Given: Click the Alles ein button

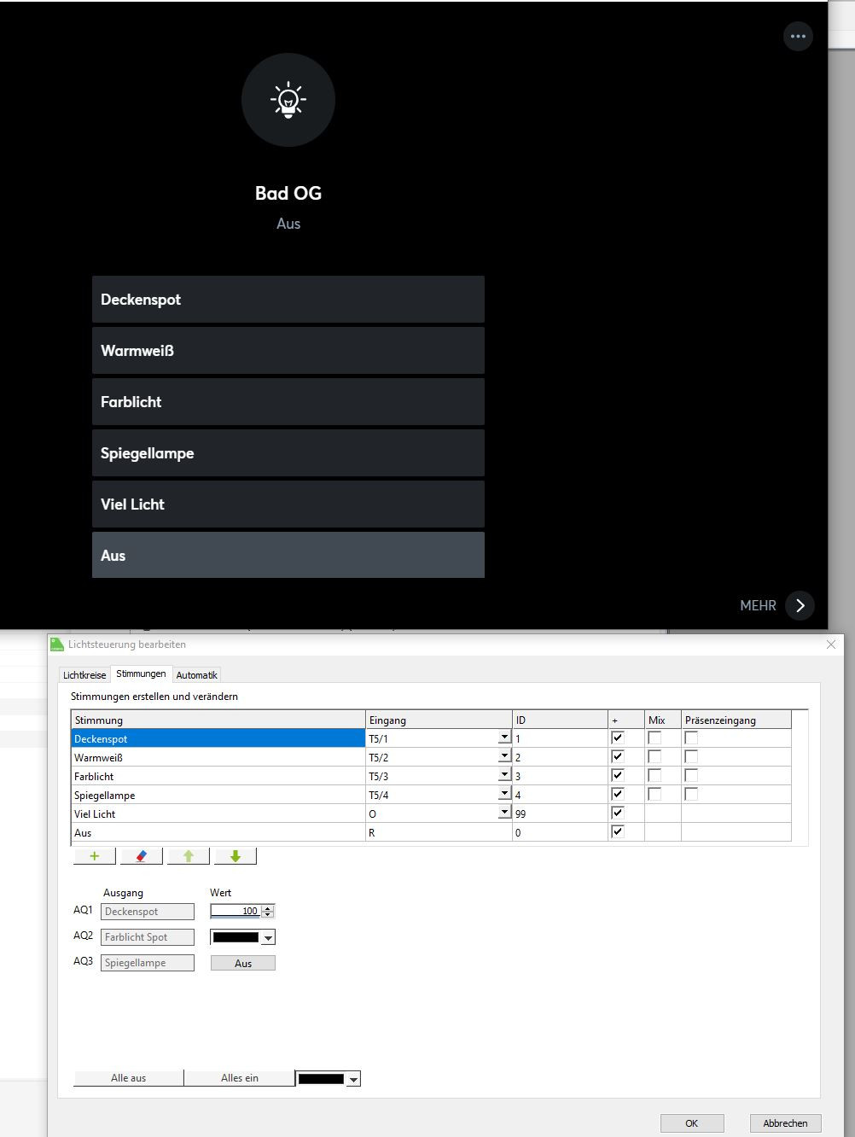Looking at the screenshot, I should point(239,1078).
